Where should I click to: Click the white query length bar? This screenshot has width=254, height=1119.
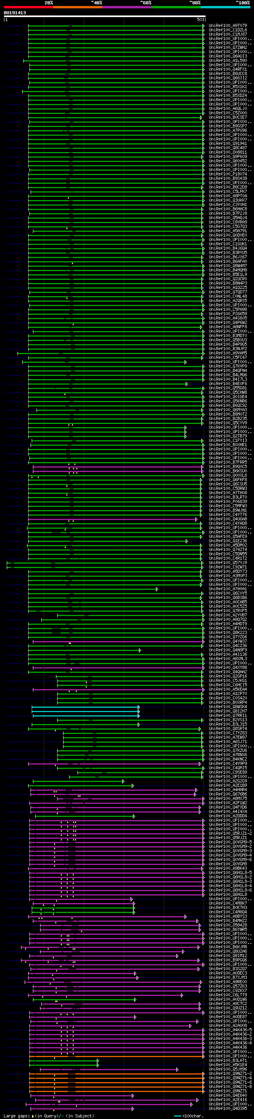click(x=104, y=16)
